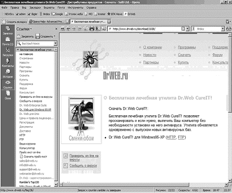Click the 'Скачать' navigation link on page
Screen dimensions: 232x193
[184, 55]
